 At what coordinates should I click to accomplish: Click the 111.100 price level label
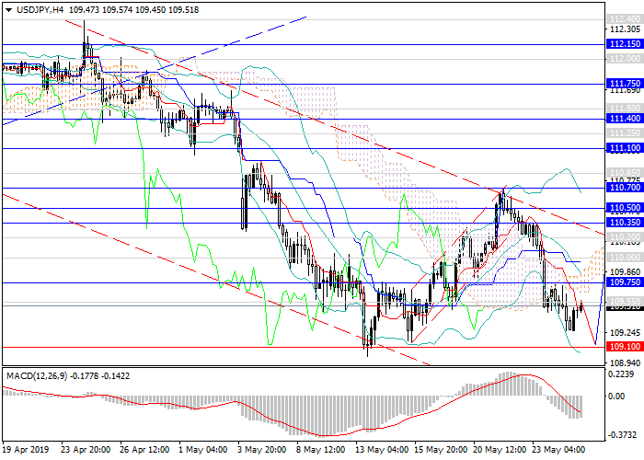[624, 148]
